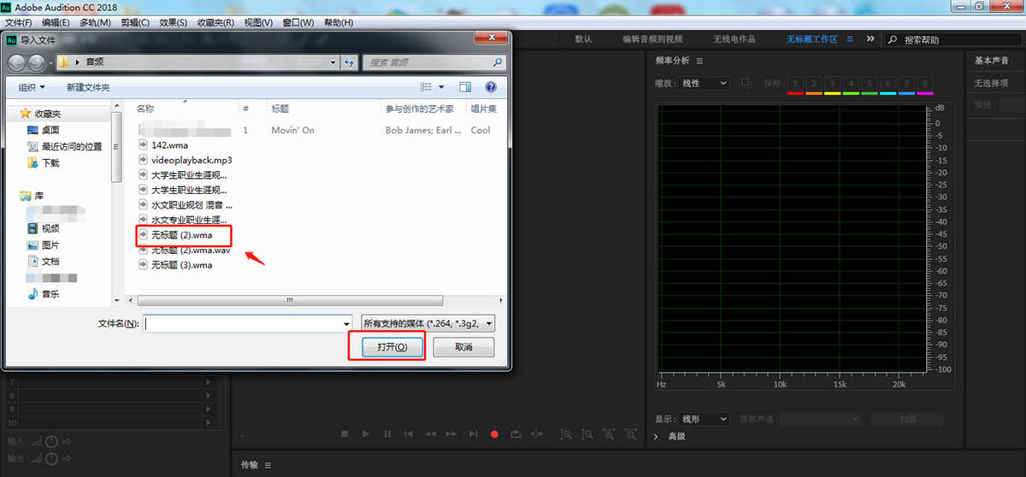Click the 取消 button

[x=463, y=347]
